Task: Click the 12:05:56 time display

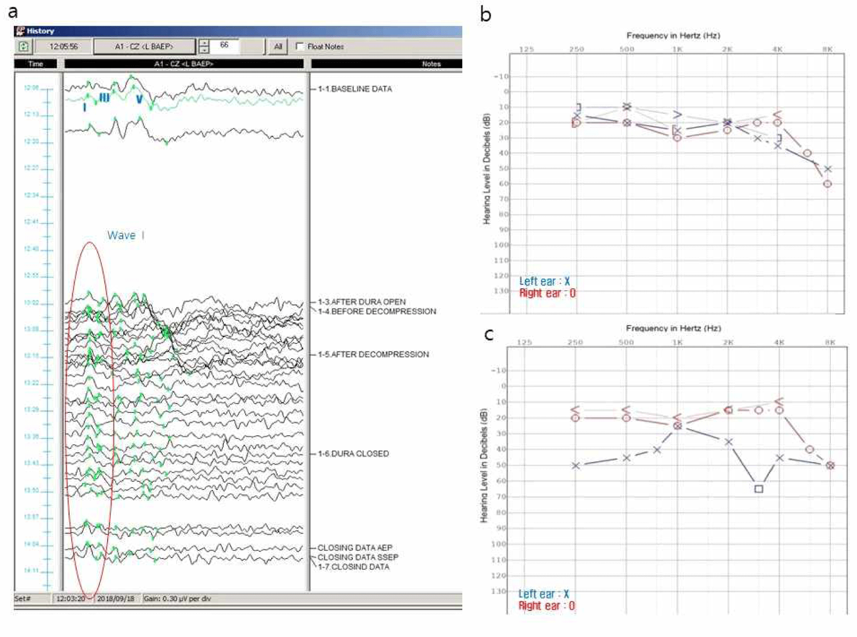Action: click(63, 46)
